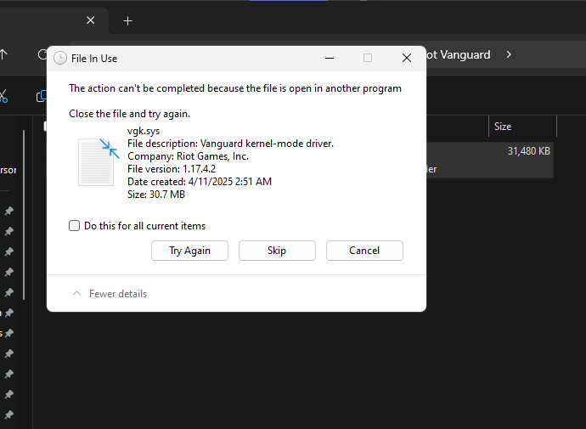The width and height of the screenshot is (586, 429).
Task: Click 'Date created: 4/11/2025 2:51 AM' text
Action: pos(200,182)
